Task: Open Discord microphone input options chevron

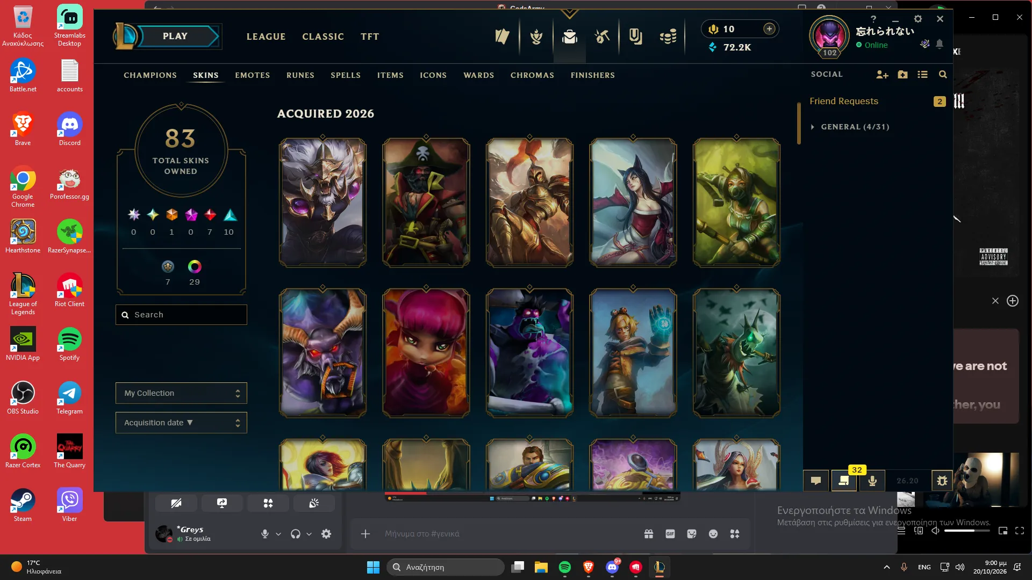Action: click(x=278, y=534)
